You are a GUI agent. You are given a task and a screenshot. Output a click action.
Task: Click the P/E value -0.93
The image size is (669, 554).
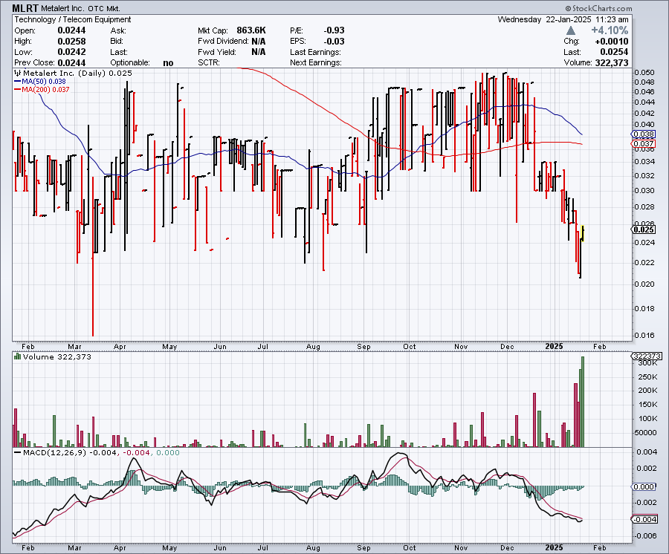[334, 30]
